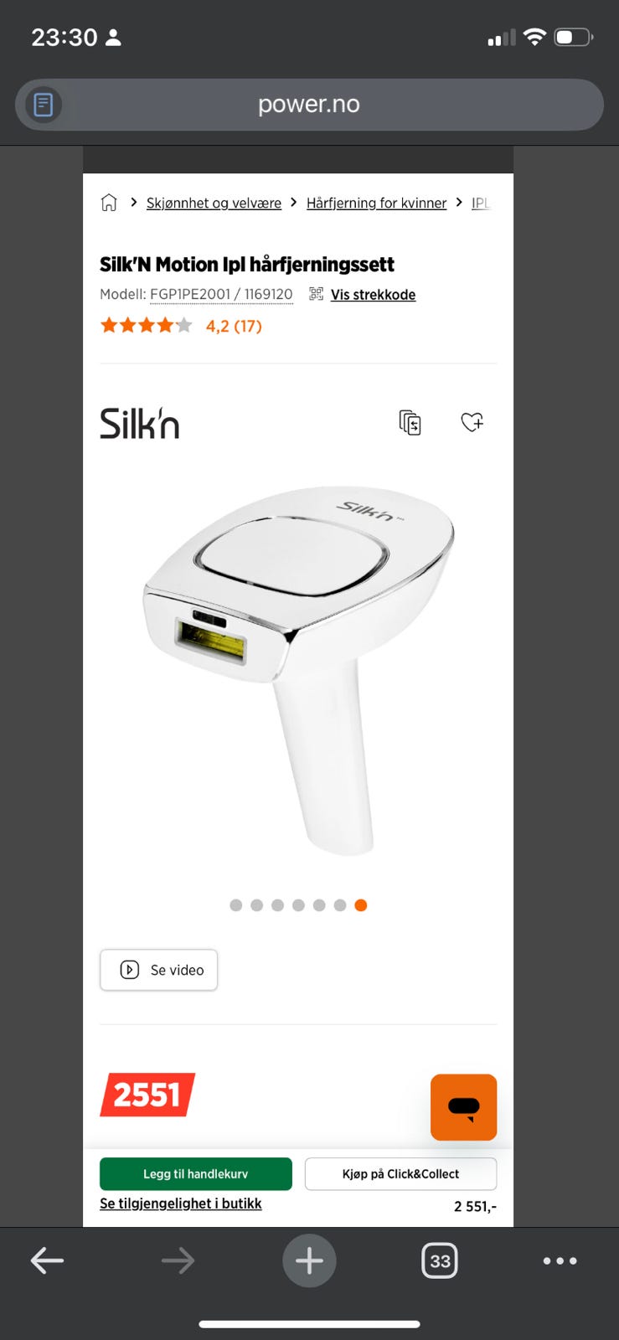Show open tabs counter 33
This screenshot has height=1340, width=619.
coord(440,1260)
